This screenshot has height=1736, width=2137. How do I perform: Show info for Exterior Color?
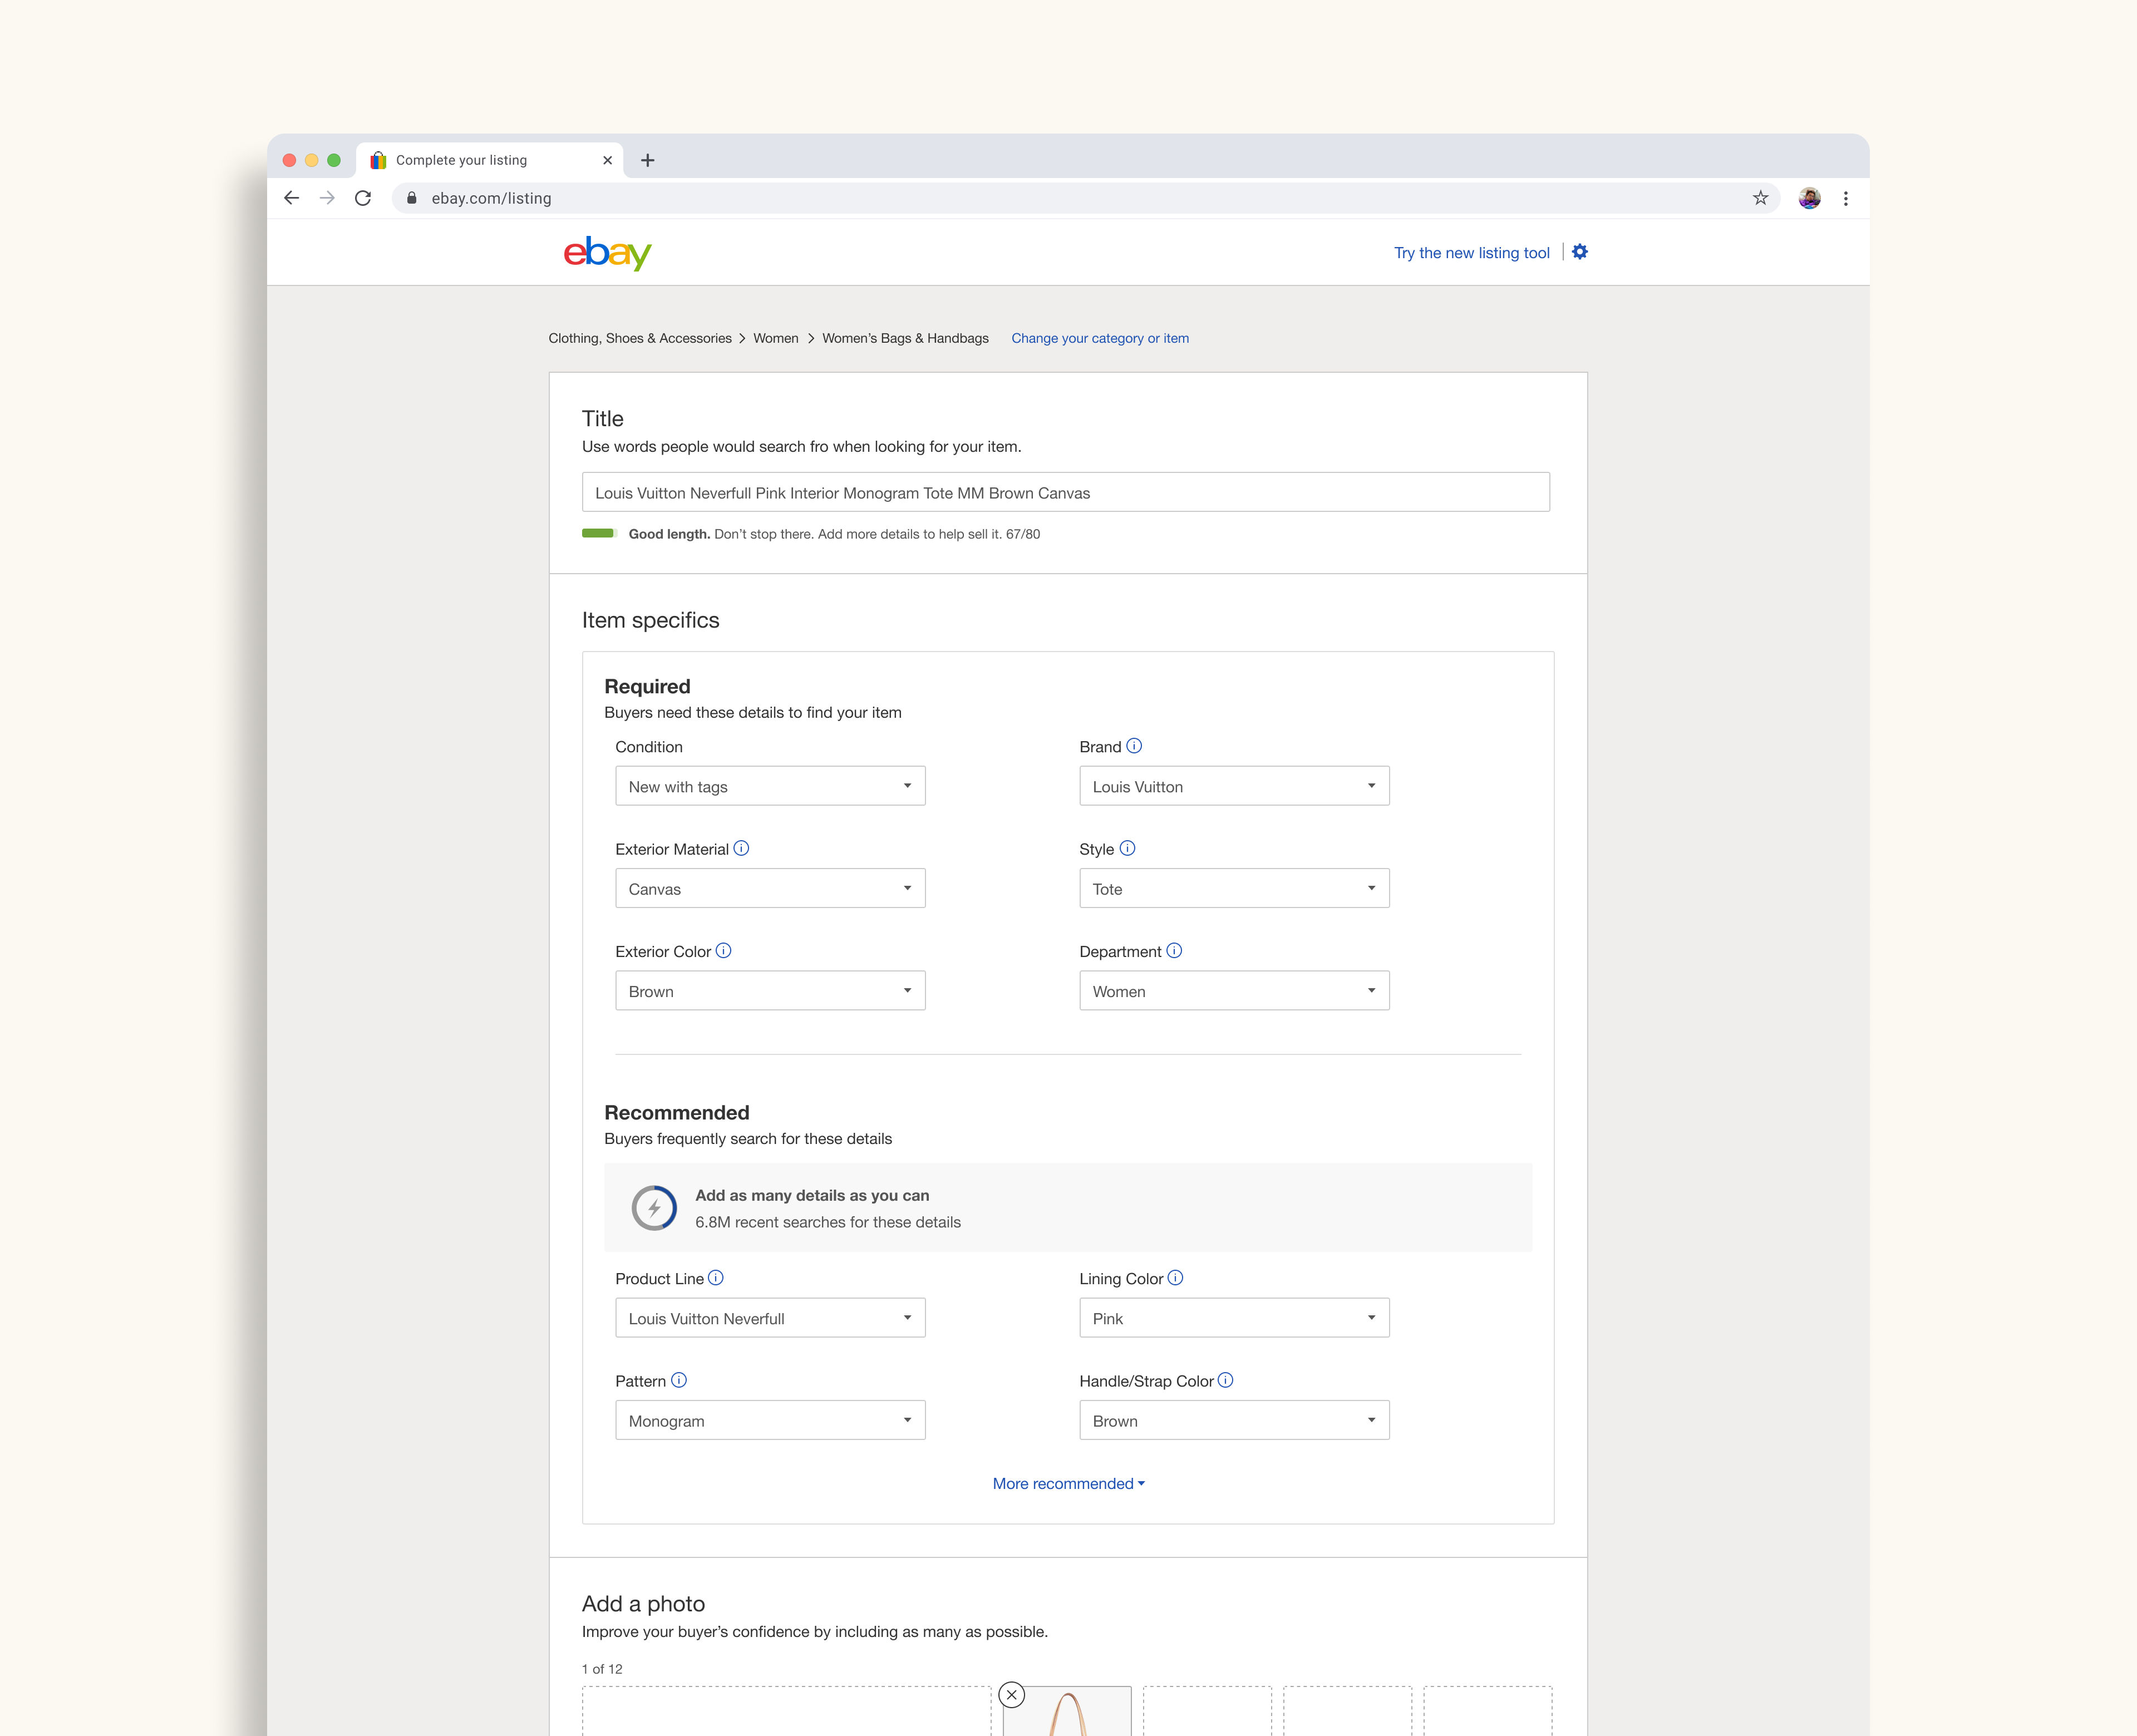pos(723,951)
